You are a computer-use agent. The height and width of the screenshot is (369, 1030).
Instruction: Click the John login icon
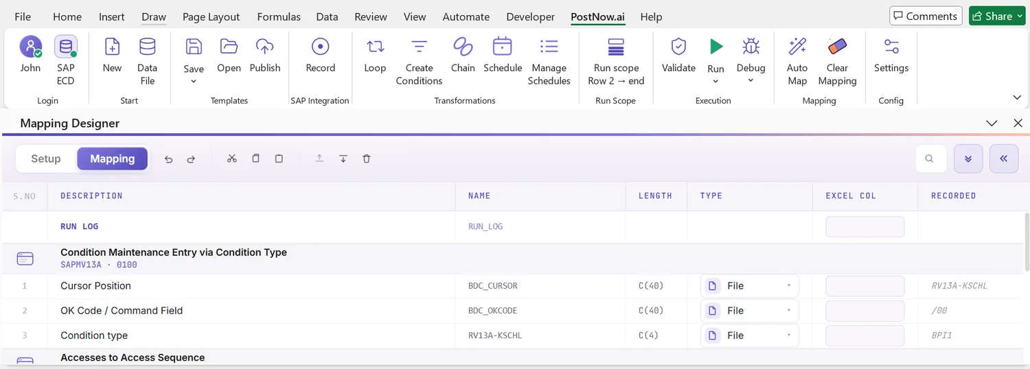pos(30,47)
